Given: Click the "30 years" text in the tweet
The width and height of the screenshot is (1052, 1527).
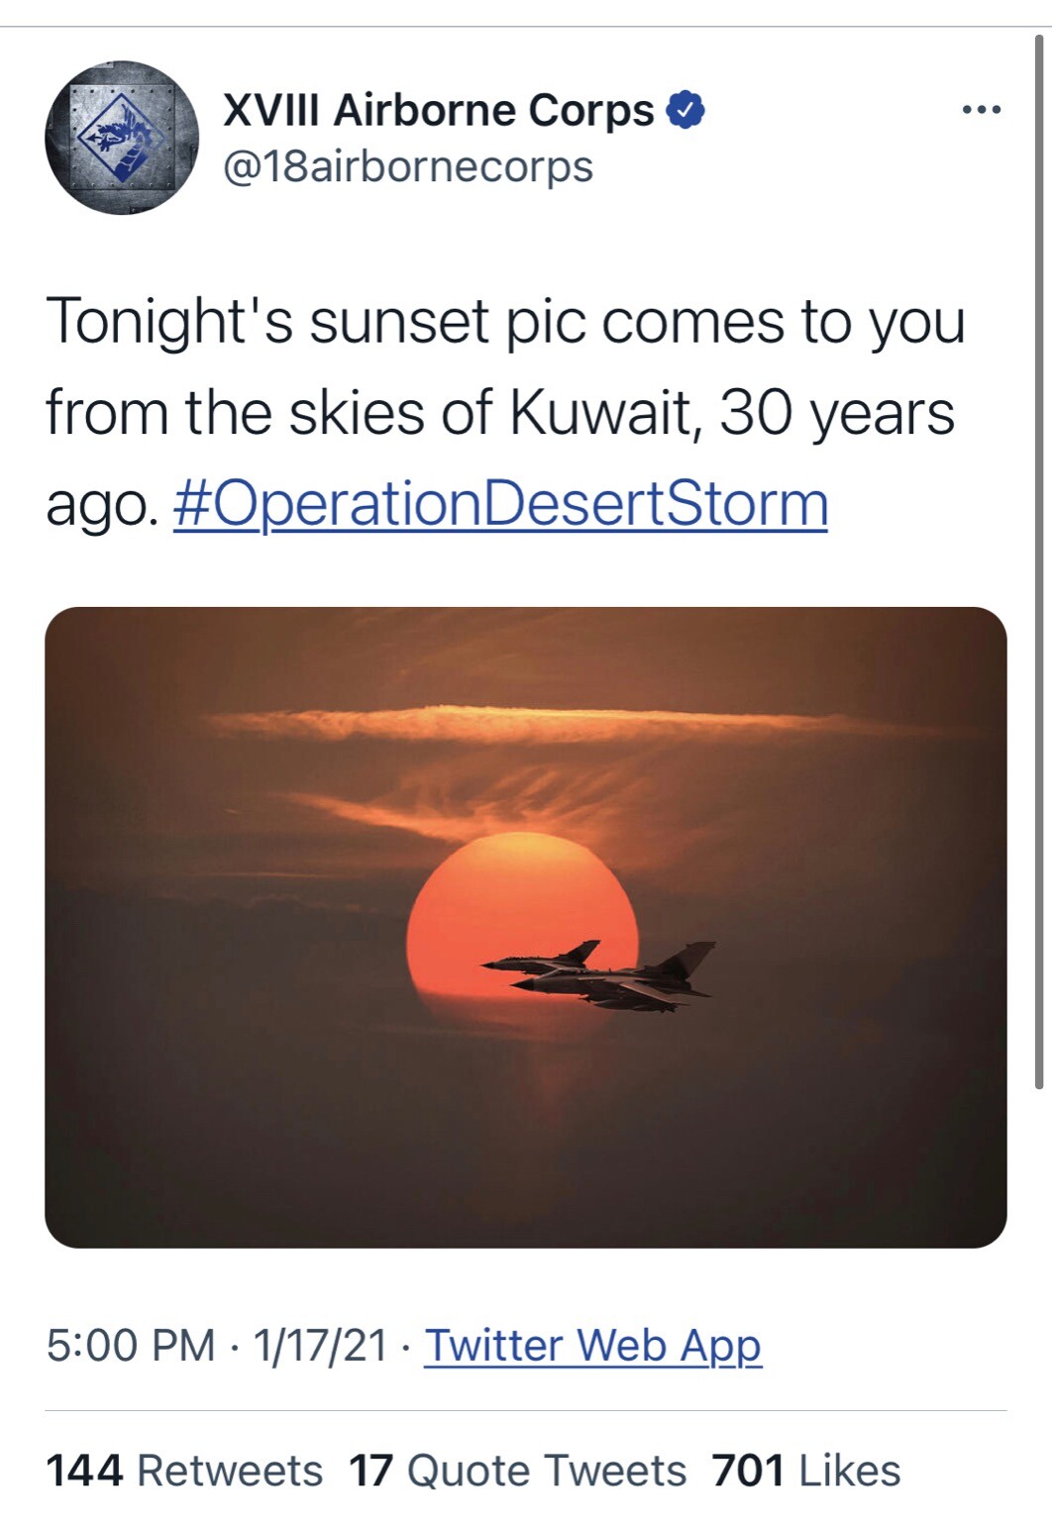Looking at the screenshot, I should tap(837, 413).
